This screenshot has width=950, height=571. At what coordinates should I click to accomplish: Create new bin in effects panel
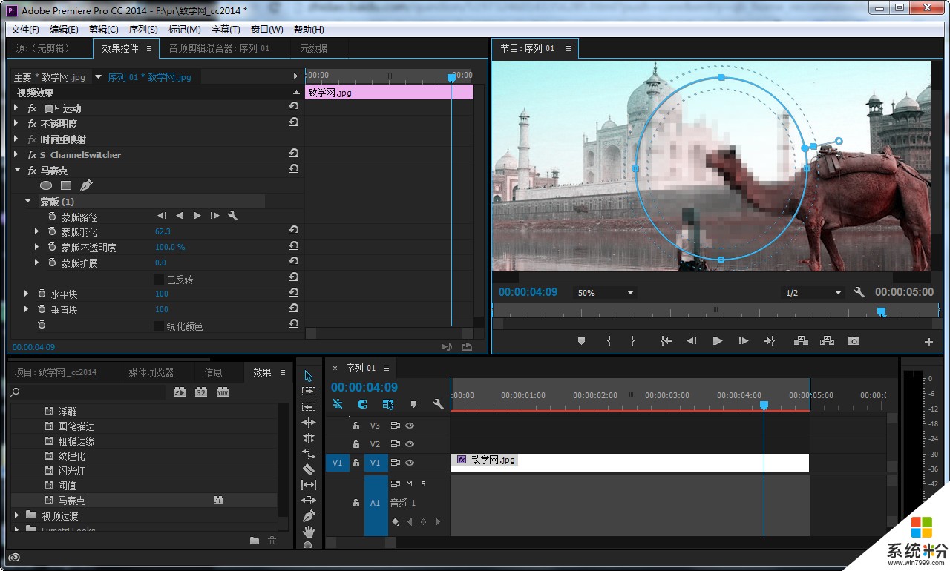coord(255,541)
